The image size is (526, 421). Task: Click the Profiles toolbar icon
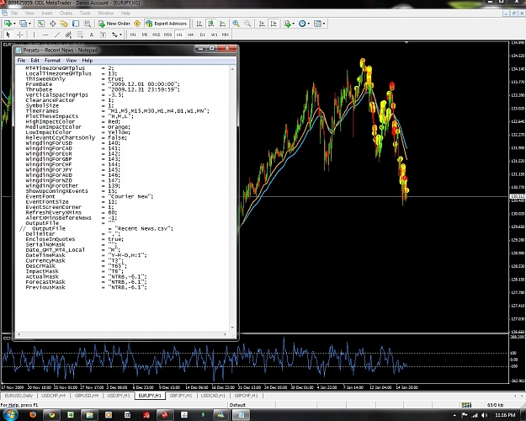23,24
